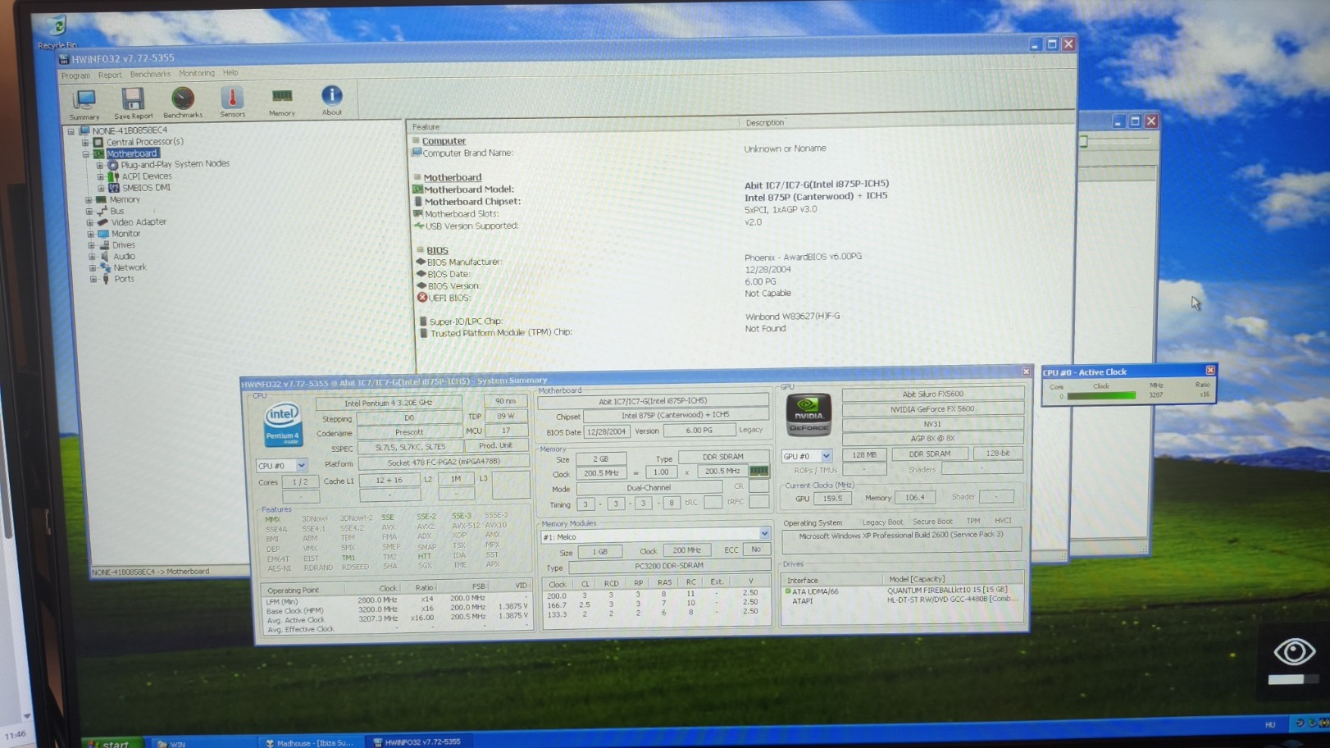The height and width of the screenshot is (748, 1330).
Task: Click the Memory module icon in tree
Action: point(101,200)
